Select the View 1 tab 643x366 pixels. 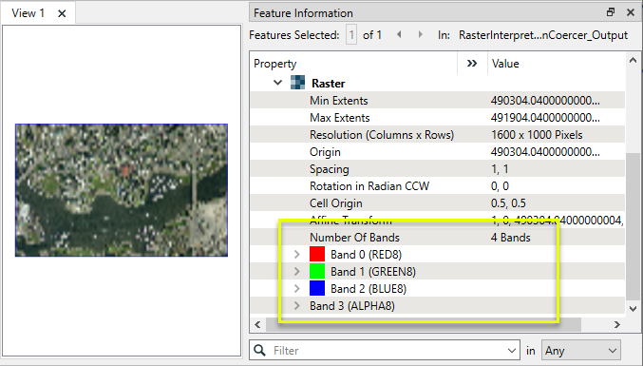pyautogui.click(x=28, y=13)
